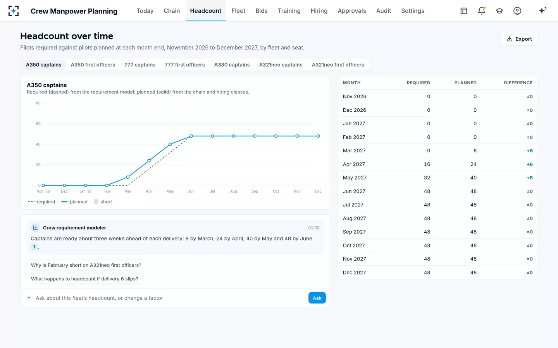This screenshot has width=558, height=348.
Task: Open the layout panel icon
Action: (464, 11)
